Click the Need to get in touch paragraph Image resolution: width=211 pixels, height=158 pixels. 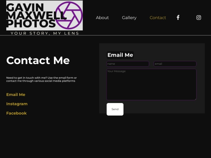click(x=41, y=79)
